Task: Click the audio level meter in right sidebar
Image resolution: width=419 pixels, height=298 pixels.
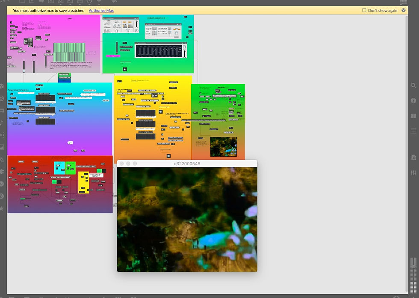Action: pos(413,276)
